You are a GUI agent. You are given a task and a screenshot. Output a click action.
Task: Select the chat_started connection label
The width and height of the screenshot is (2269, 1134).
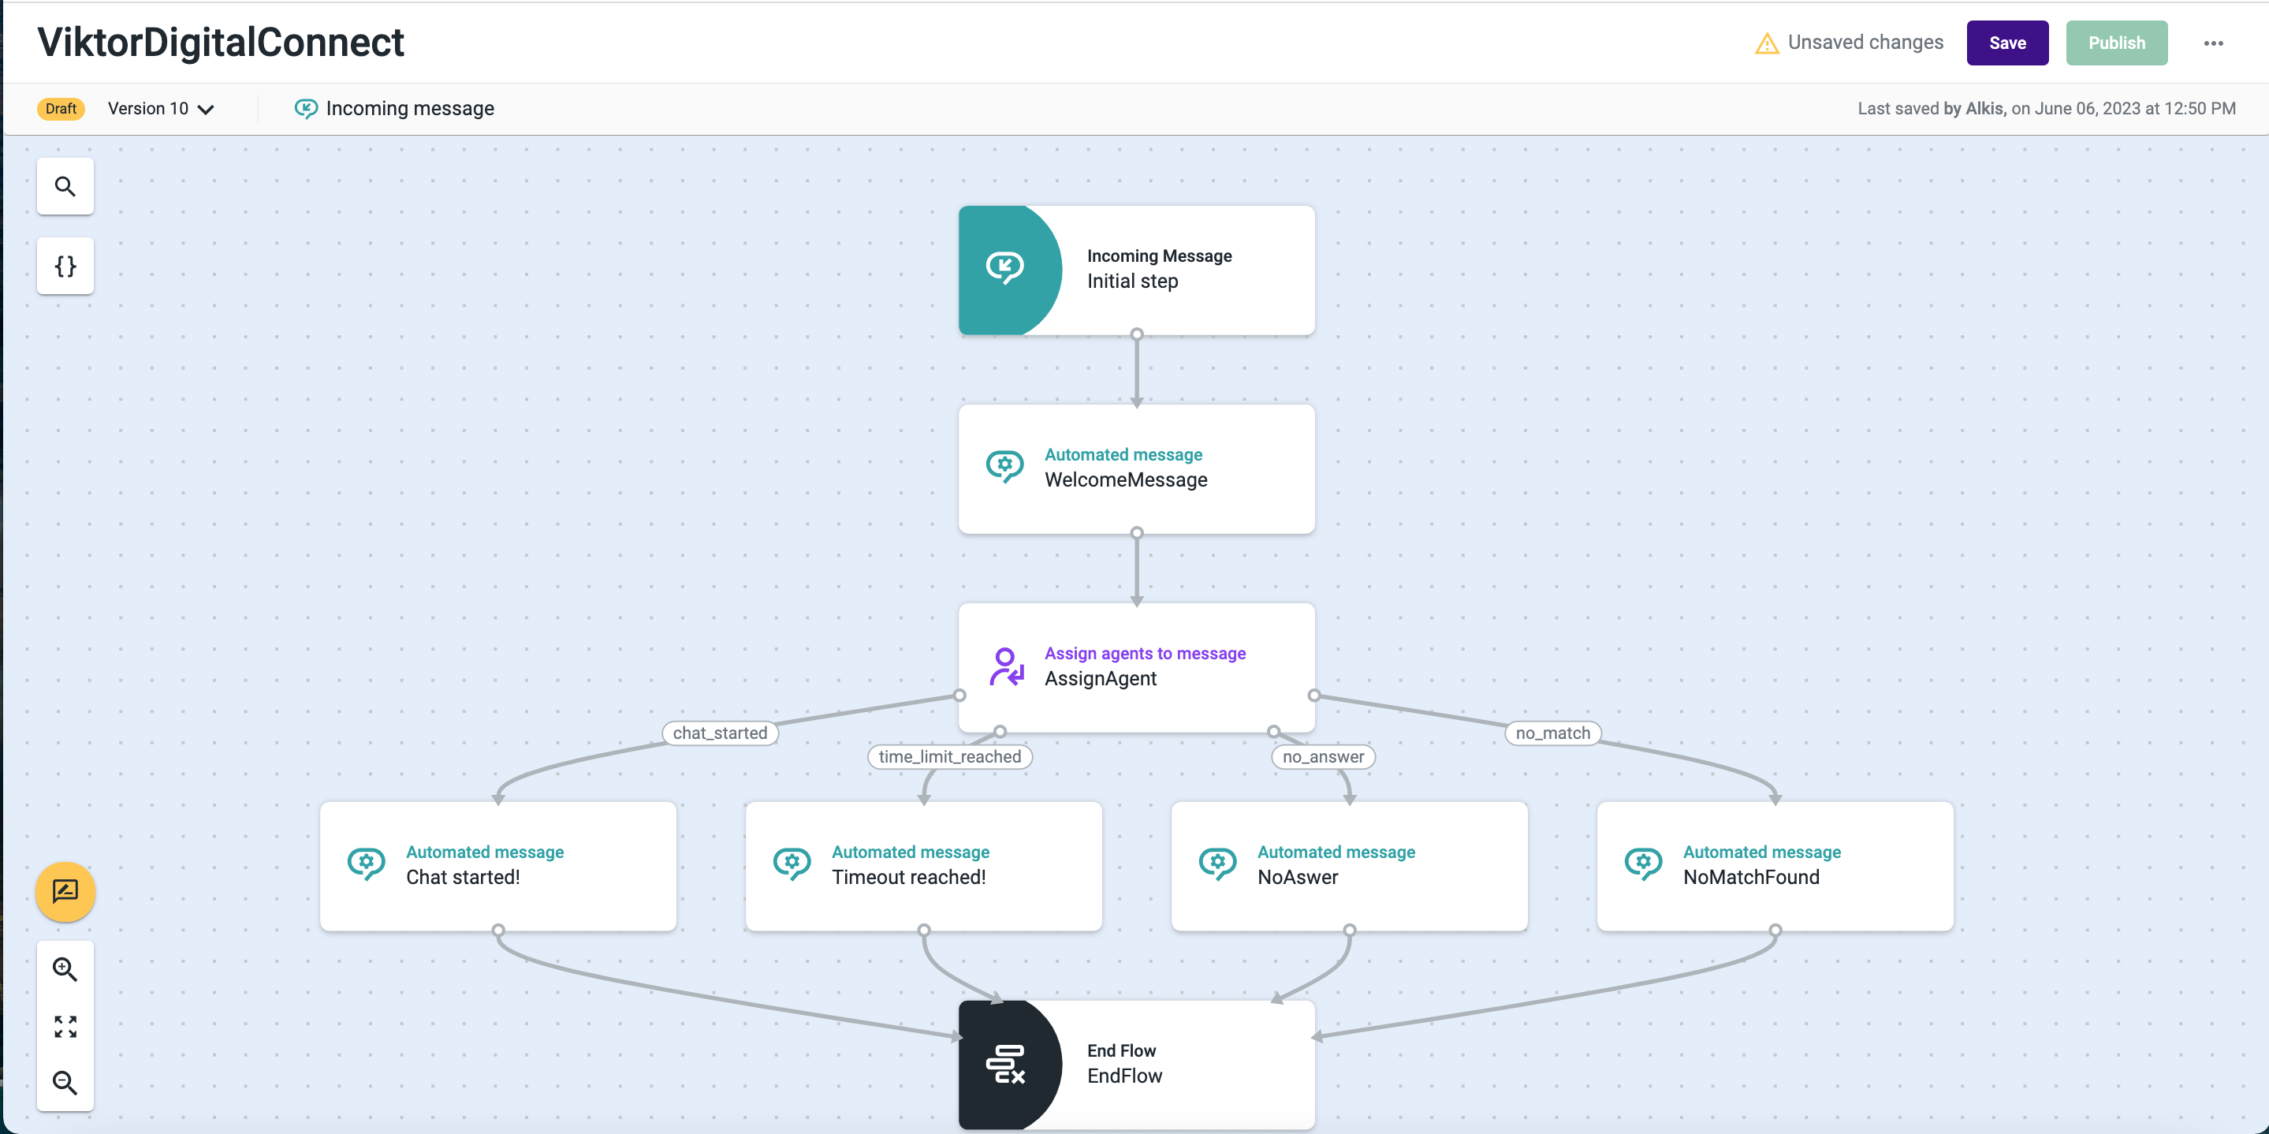point(720,733)
